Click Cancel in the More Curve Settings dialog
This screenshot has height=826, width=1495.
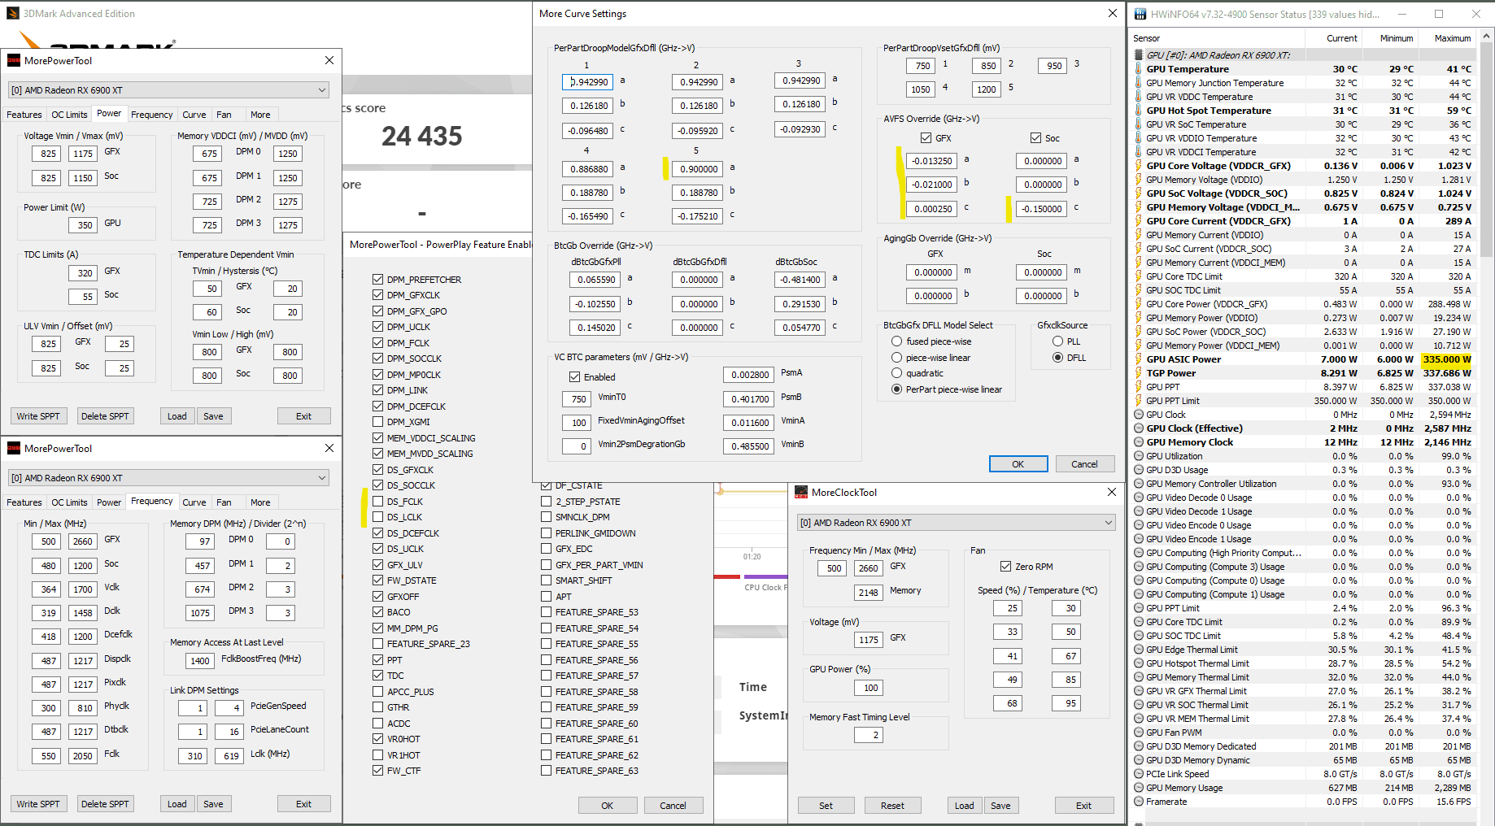point(1084,464)
